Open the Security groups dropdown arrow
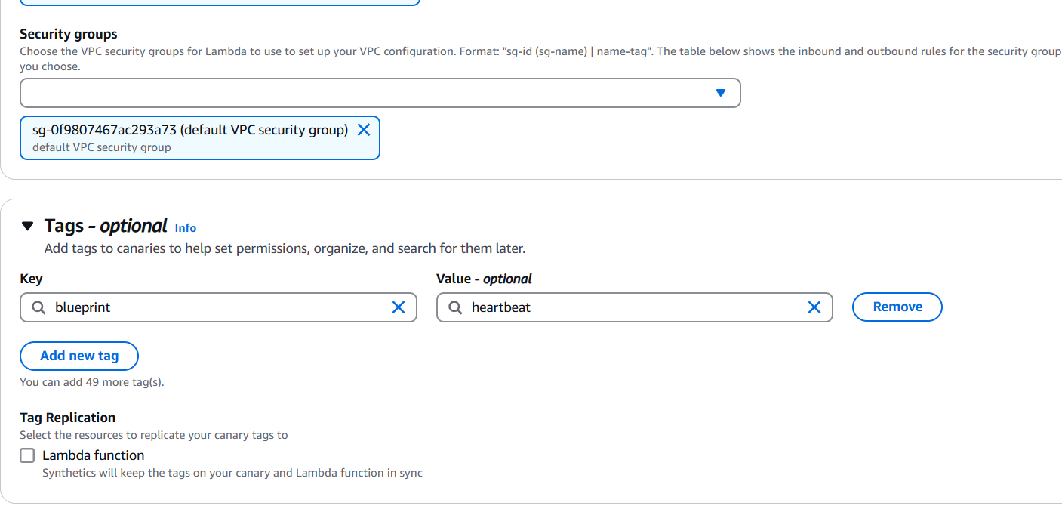This screenshot has height=506, width=1062. pos(720,93)
